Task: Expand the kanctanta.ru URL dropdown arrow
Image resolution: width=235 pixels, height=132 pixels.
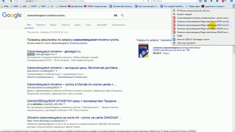Action: [61, 88]
